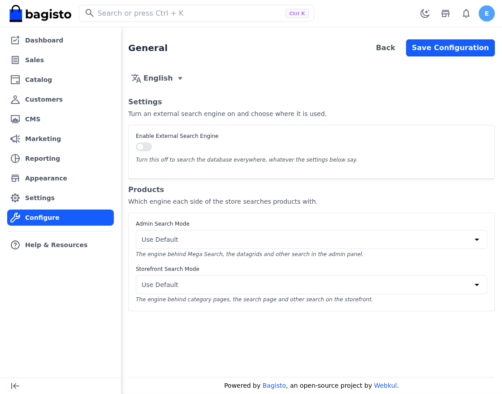Click the Reporting pie chart icon
The height and width of the screenshot is (394, 502).
[x=15, y=158]
